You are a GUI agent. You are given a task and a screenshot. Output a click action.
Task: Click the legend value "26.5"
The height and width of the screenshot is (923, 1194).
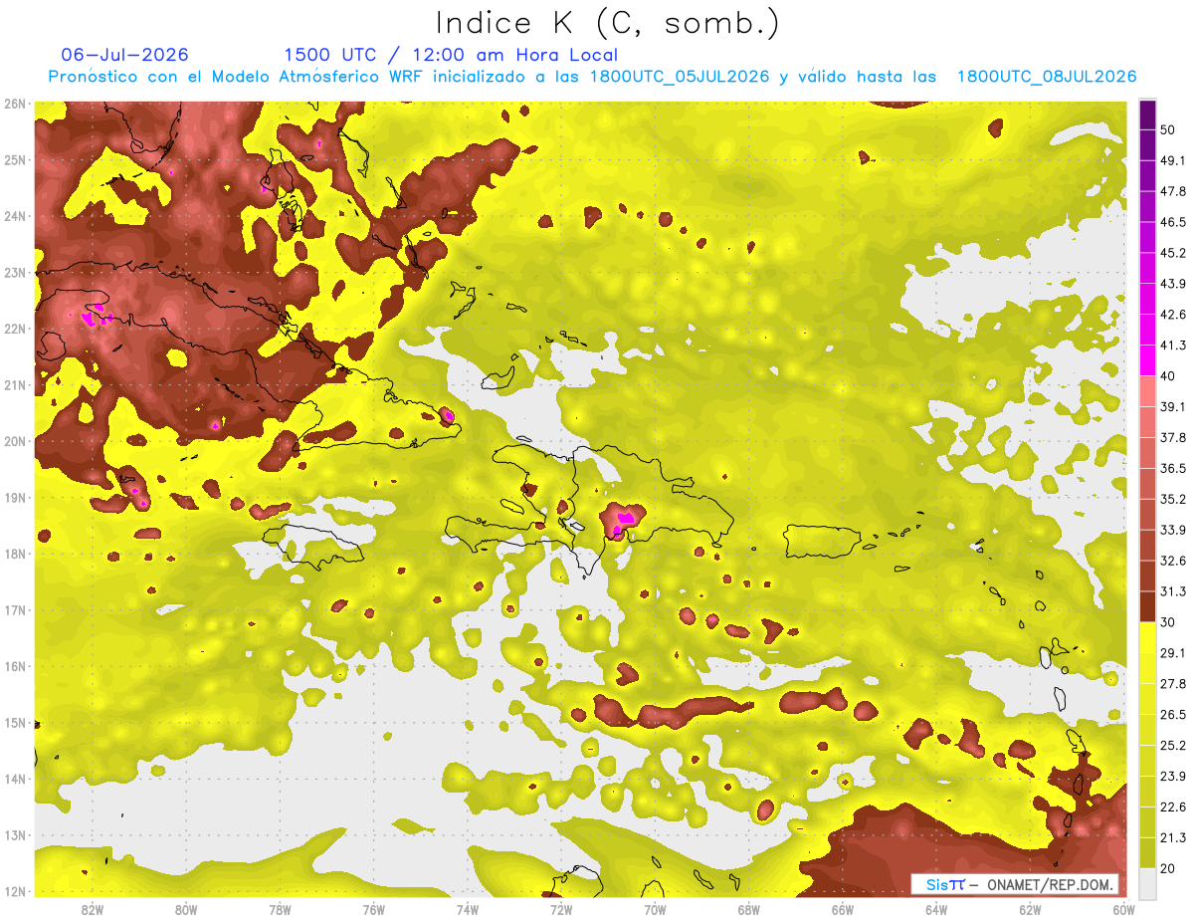(1173, 714)
